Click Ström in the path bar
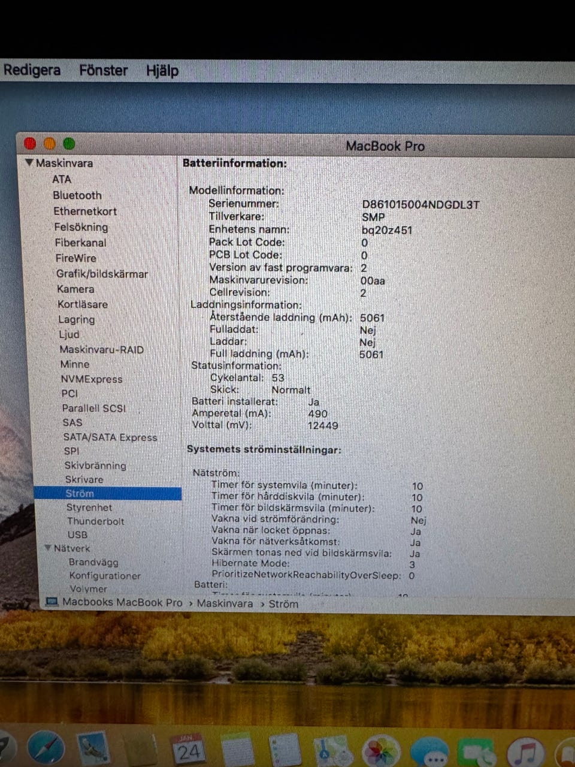Screen dimensions: 575x767 tap(283, 604)
